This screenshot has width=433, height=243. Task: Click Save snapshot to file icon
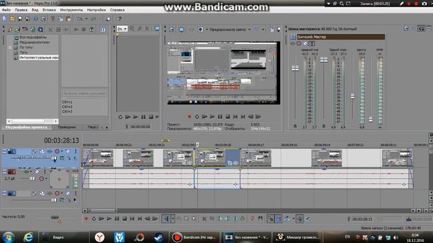click(279, 30)
